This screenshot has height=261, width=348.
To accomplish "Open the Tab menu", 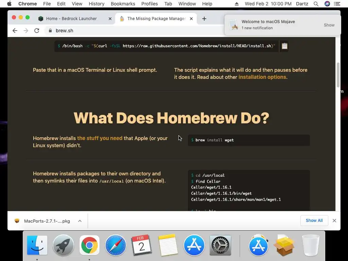I will click(x=168, y=4).
